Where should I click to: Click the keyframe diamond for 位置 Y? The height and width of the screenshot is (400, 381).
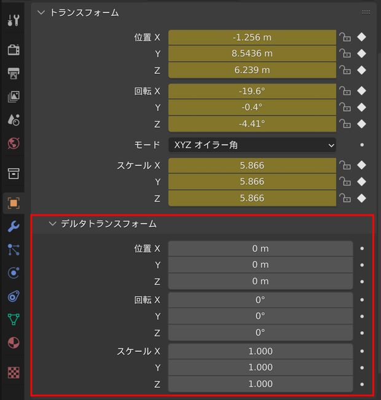pyautogui.click(x=361, y=53)
